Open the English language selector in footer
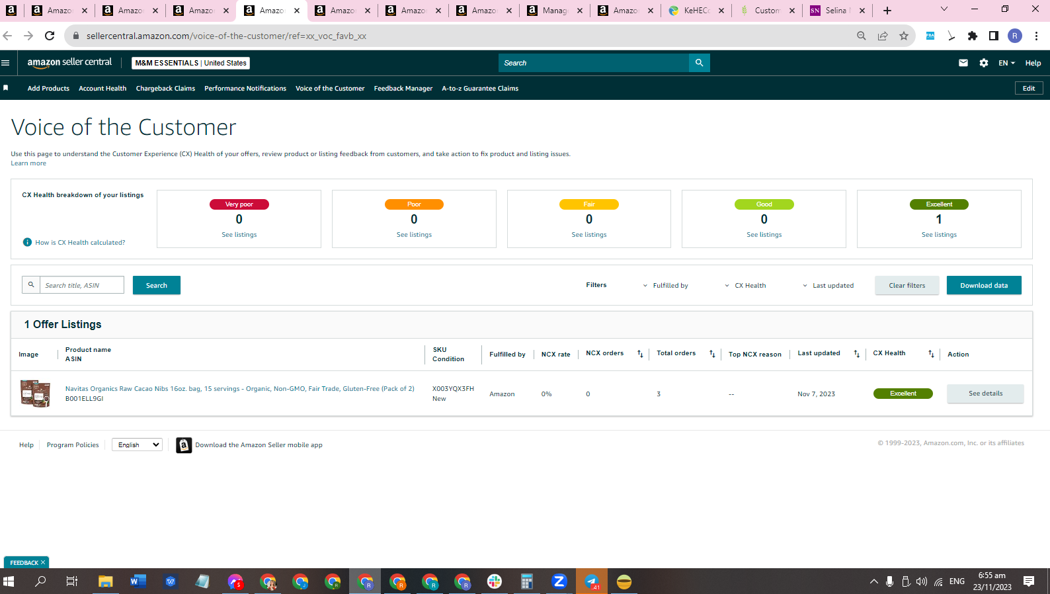The image size is (1050, 594). click(x=137, y=445)
